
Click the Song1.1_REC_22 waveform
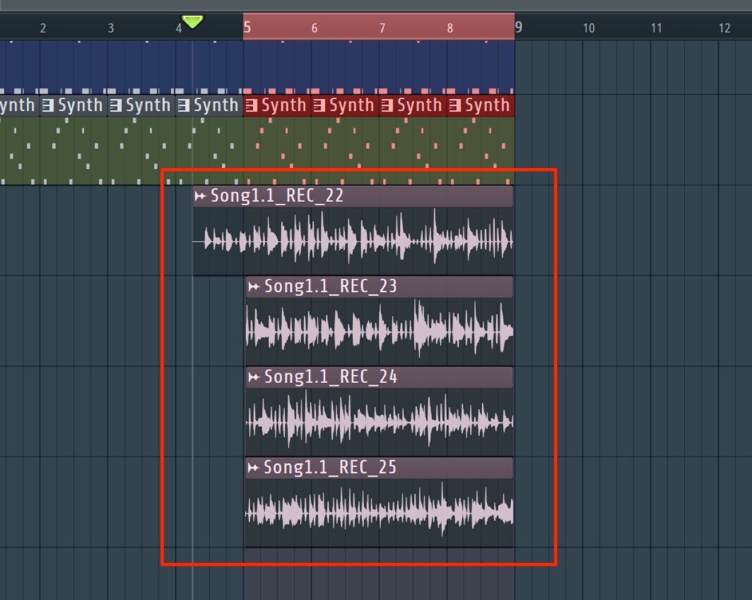(353, 241)
